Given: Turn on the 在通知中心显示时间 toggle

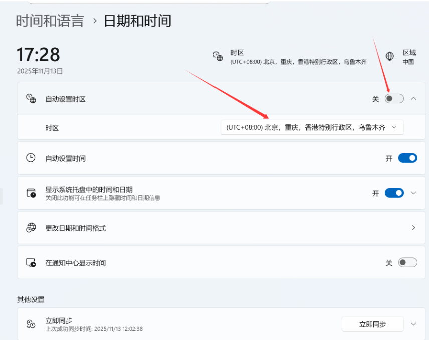Looking at the screenshot, I should (x=407, y=263).
